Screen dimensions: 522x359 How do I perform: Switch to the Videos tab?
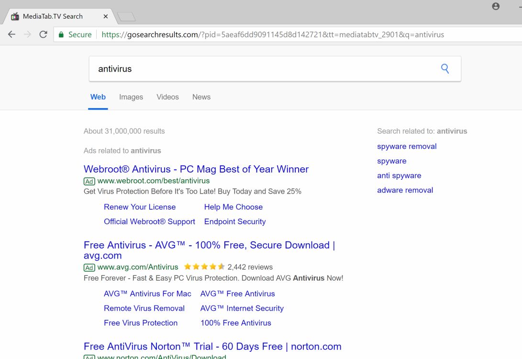point(167,97)
